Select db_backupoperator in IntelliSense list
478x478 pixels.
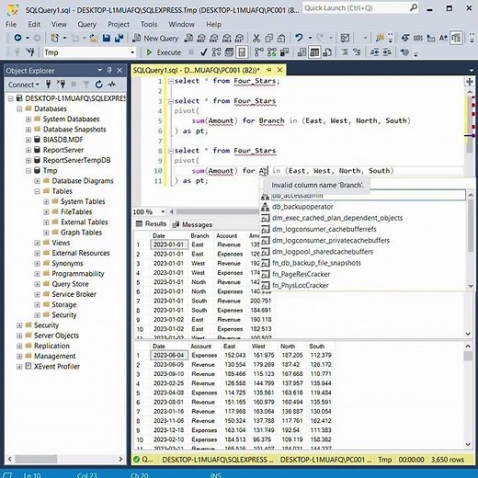tap(302, 207)
